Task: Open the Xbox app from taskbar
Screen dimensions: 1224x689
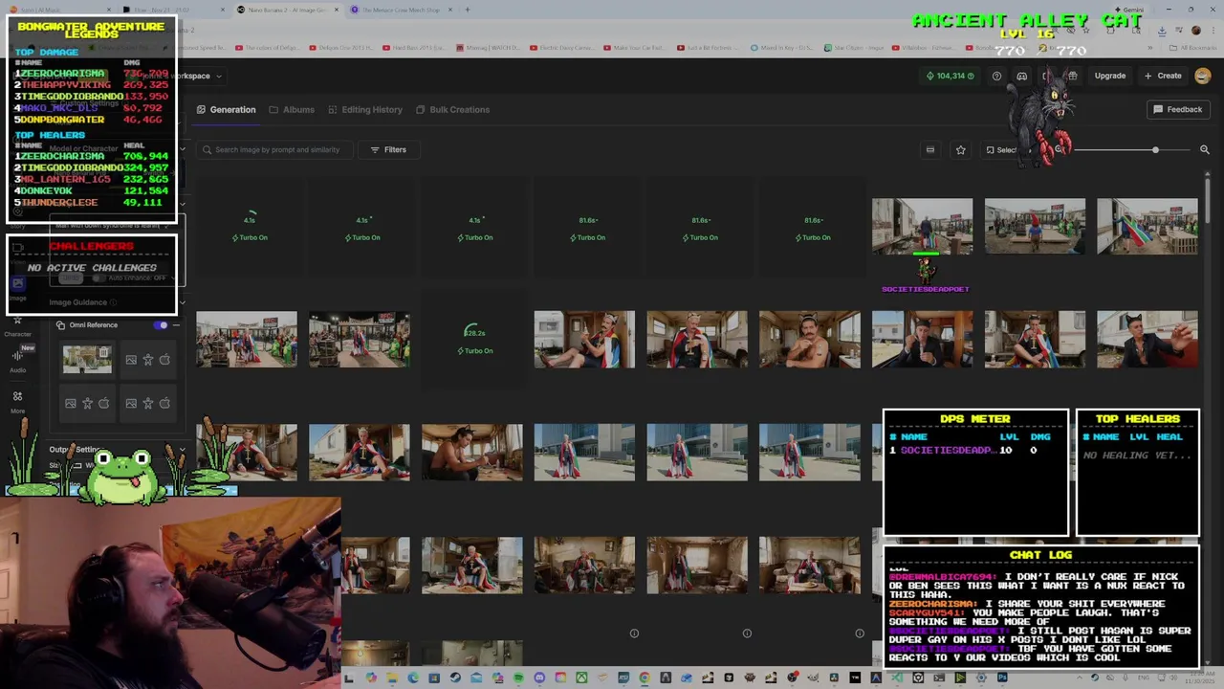Action: [581, 678]
